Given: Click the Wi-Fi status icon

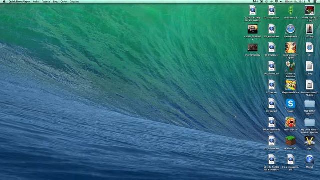Looking at the screenshot, I should coord(276,1).
